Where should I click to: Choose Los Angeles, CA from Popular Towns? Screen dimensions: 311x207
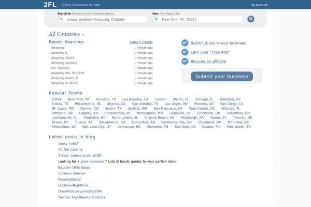pos(135,99)
